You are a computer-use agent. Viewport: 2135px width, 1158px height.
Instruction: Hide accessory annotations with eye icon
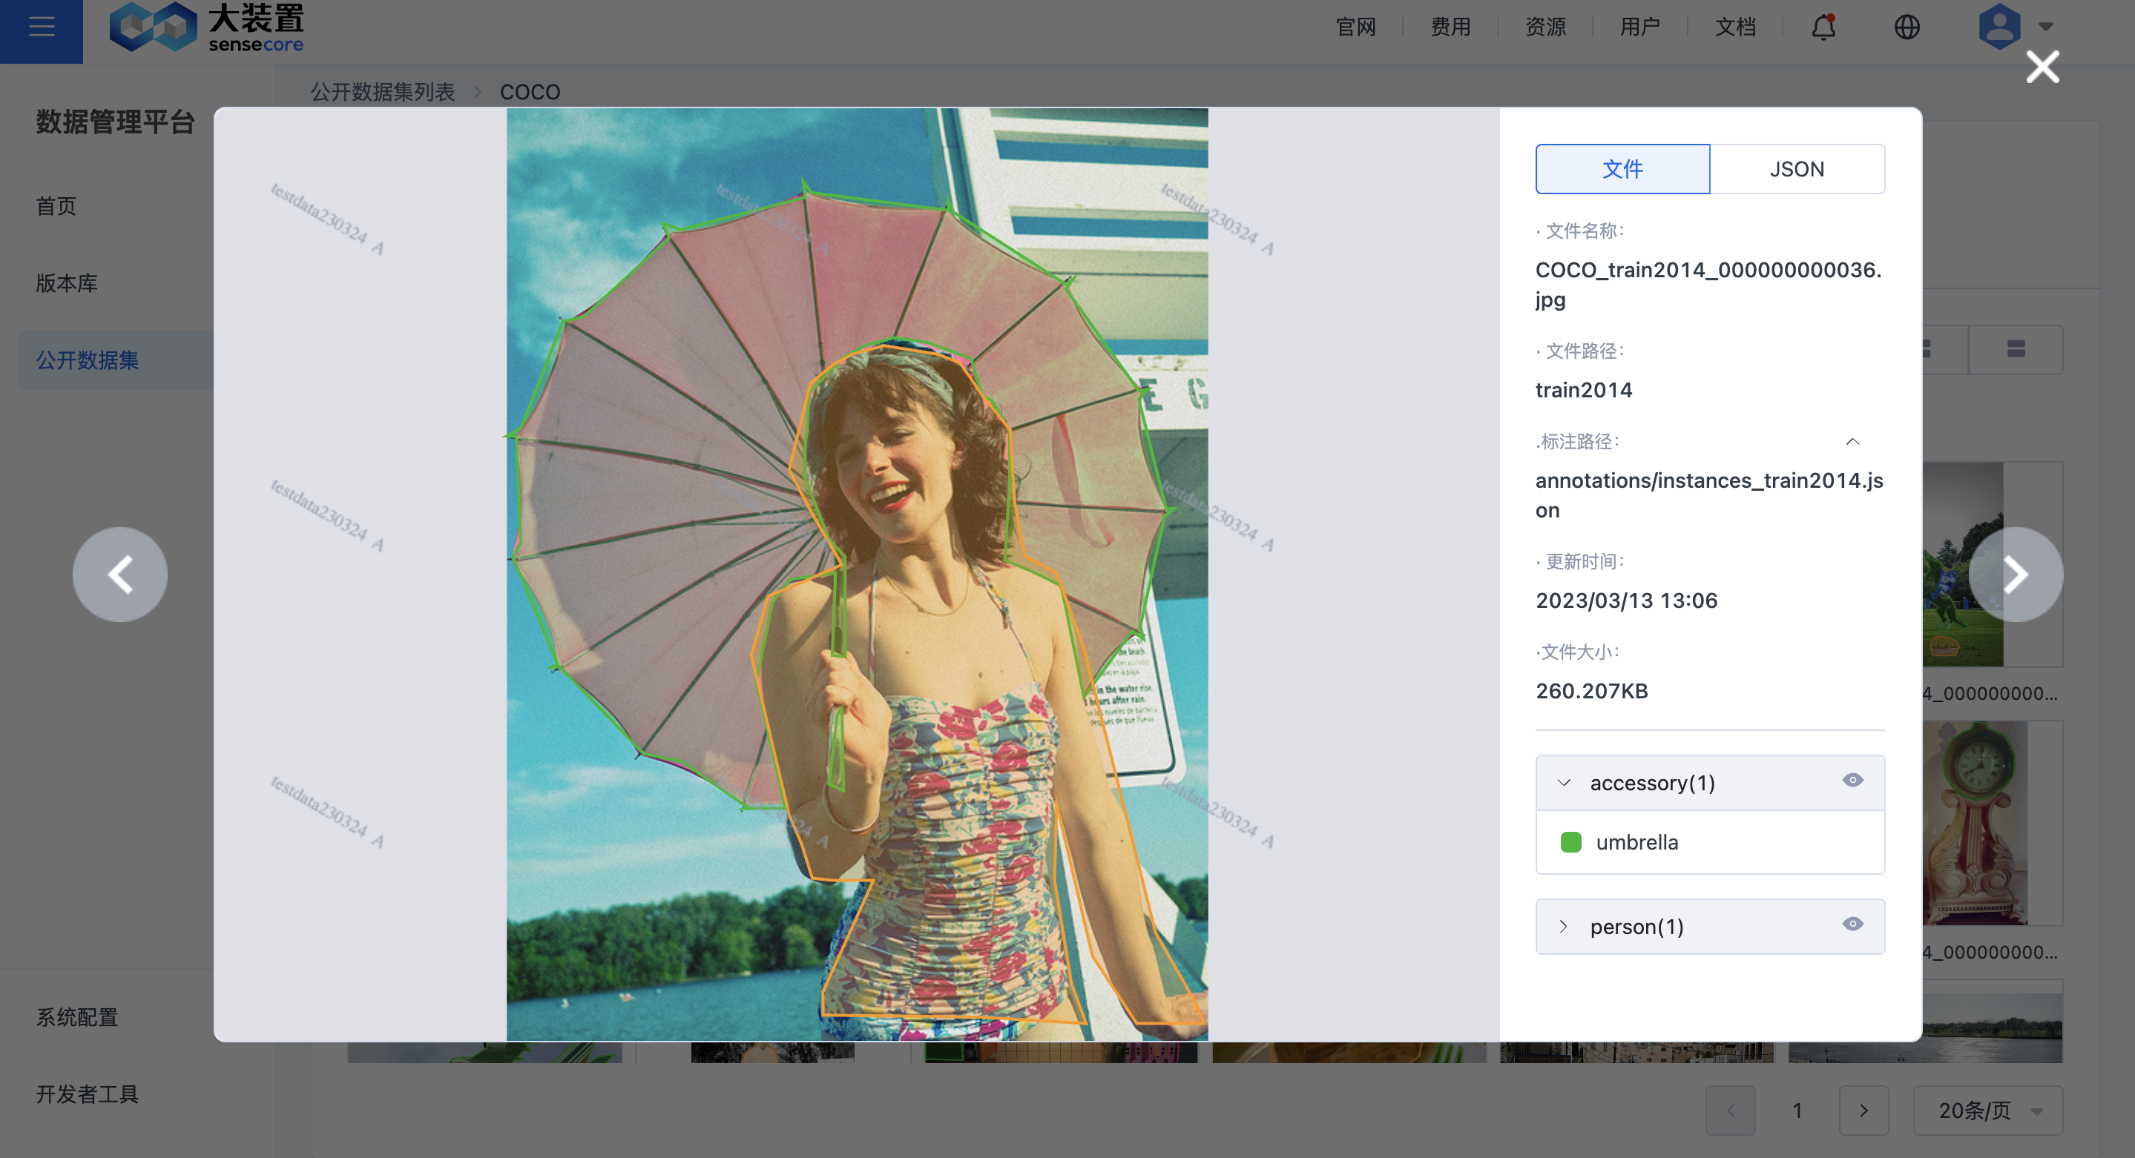(1852, 781)
